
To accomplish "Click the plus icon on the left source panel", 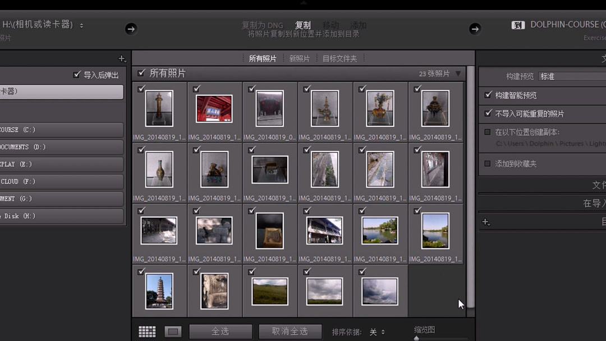I will click(x=121, y=58).
